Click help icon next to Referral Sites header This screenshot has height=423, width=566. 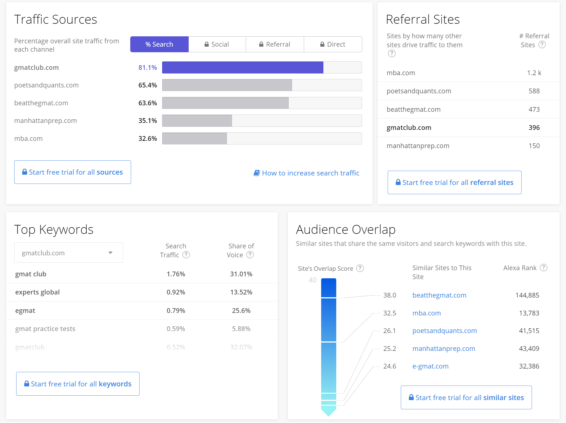(542, 45)
